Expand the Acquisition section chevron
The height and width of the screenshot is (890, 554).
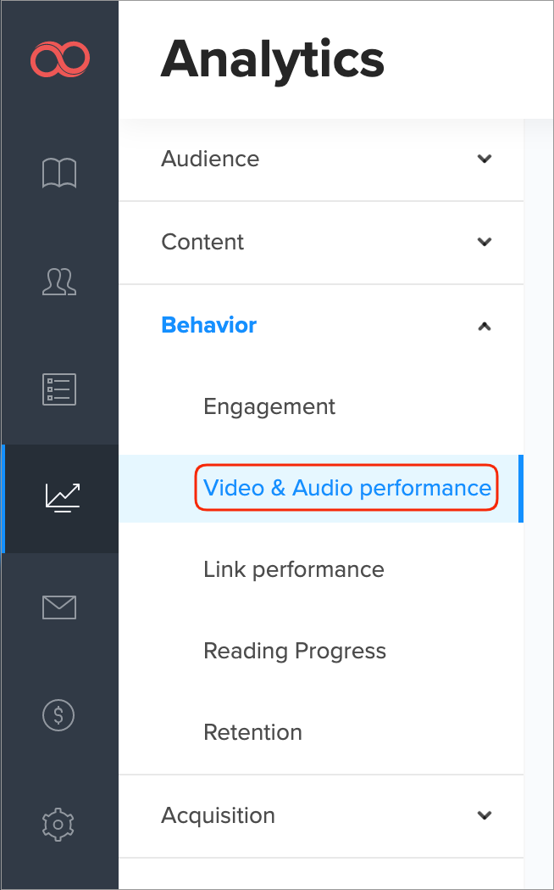[485, 815]
